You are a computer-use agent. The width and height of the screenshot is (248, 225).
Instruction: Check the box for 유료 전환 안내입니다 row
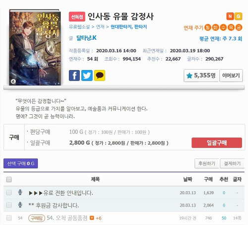(9, 193)
